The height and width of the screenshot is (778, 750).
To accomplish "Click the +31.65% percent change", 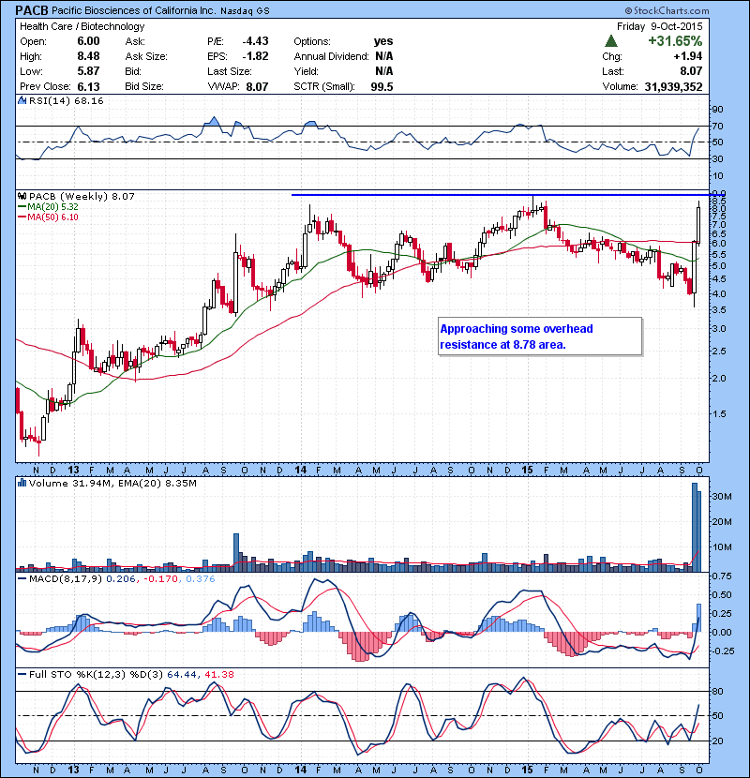I will click(x=675, y=40).
